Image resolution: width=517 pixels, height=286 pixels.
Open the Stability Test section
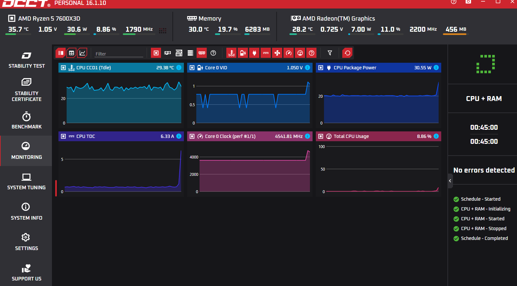pos(26,60)
